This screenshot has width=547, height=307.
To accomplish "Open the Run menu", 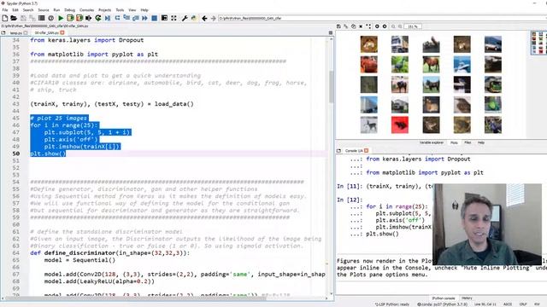I will tap(56, 10).
